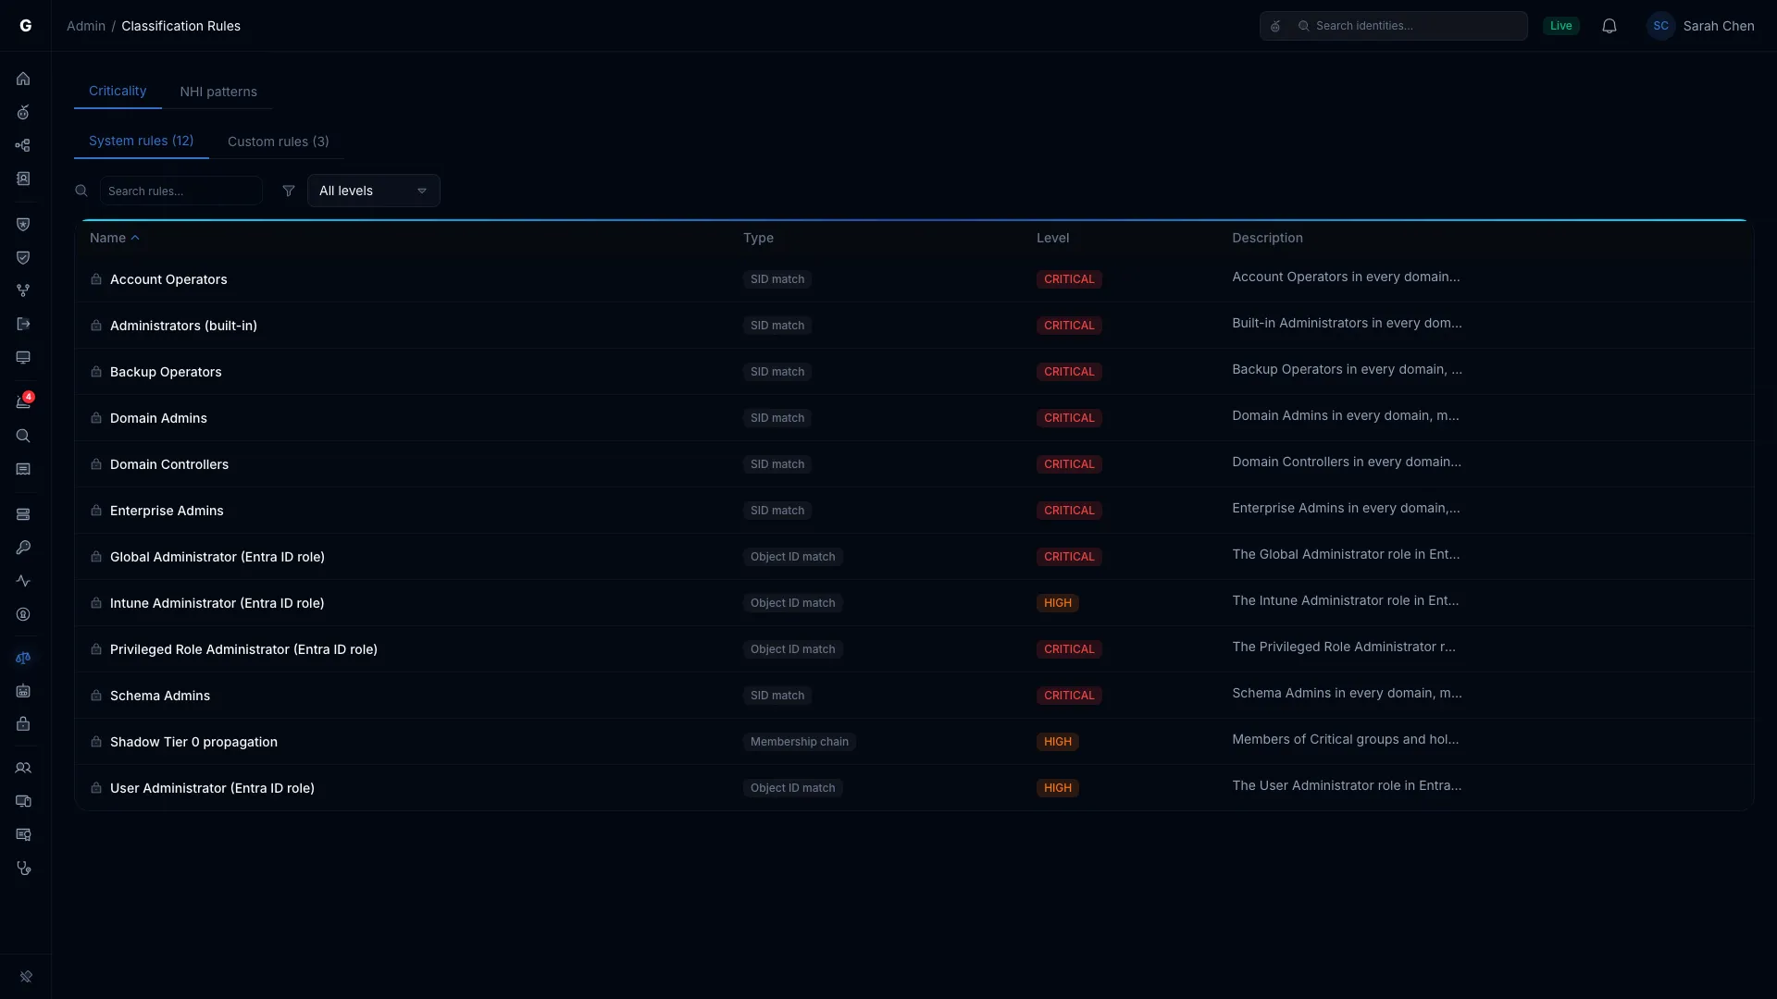This screenshot has height=999, width=1777.
Task: Focus the Search identities field
Action: tap(1393, 26)
